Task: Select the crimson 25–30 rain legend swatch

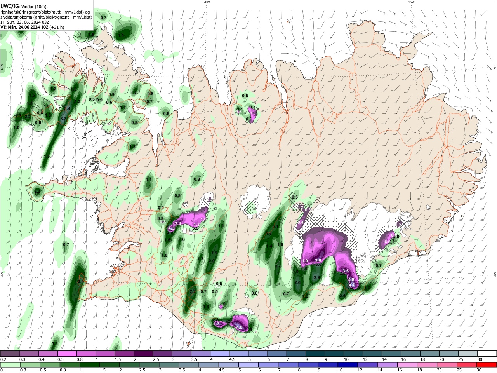Action: tap(467, 364)
